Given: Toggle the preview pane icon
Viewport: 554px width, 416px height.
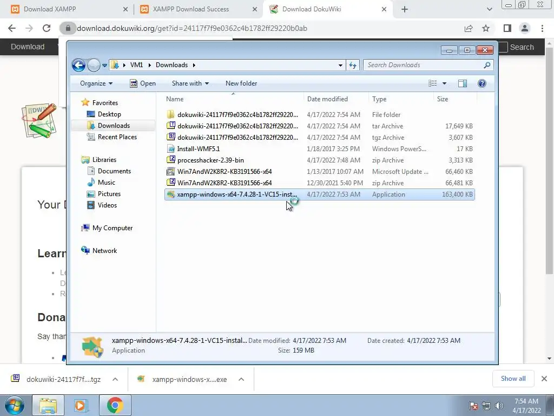Looking at the screenshot, I should pos(463,83).
